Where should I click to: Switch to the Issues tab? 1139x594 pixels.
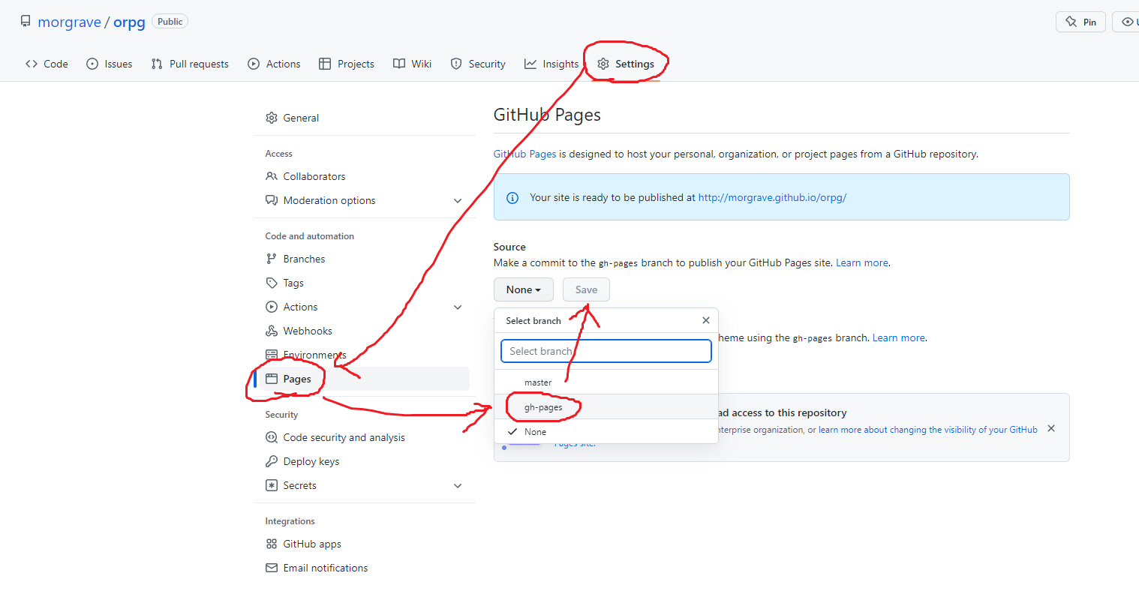click(110, 64)
